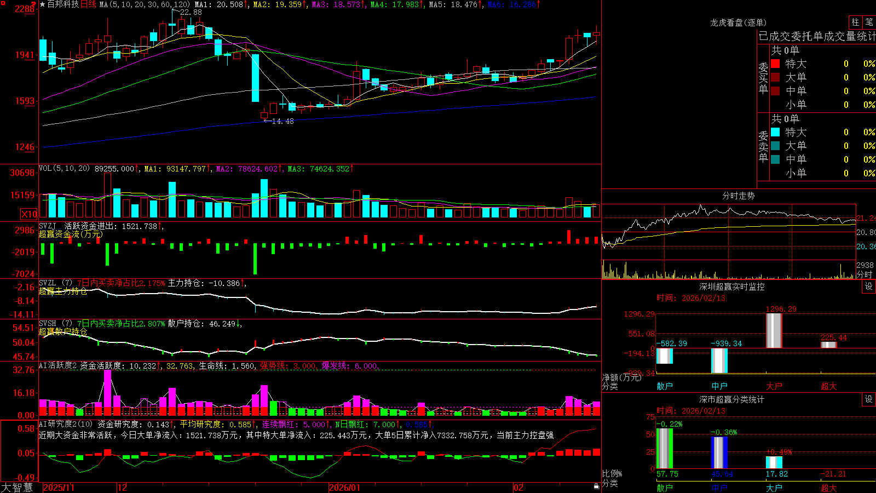Click the 57.75 散户 green bar in 分类统计
This screenshot has width=876, height=493.
pos(664,449)
